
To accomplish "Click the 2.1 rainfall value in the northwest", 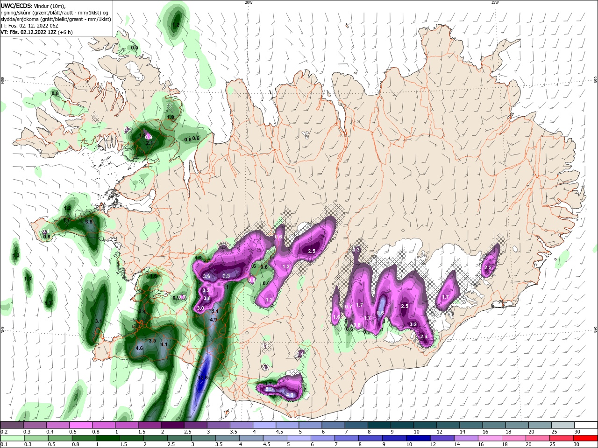I will tap(150, 143).
